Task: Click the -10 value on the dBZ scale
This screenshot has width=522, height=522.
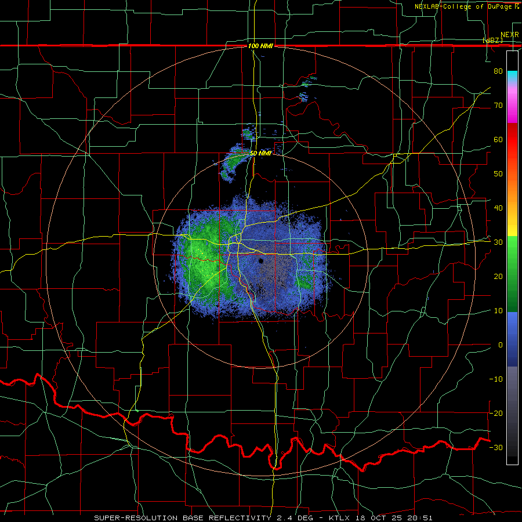Action: click(x=496, y=379)
